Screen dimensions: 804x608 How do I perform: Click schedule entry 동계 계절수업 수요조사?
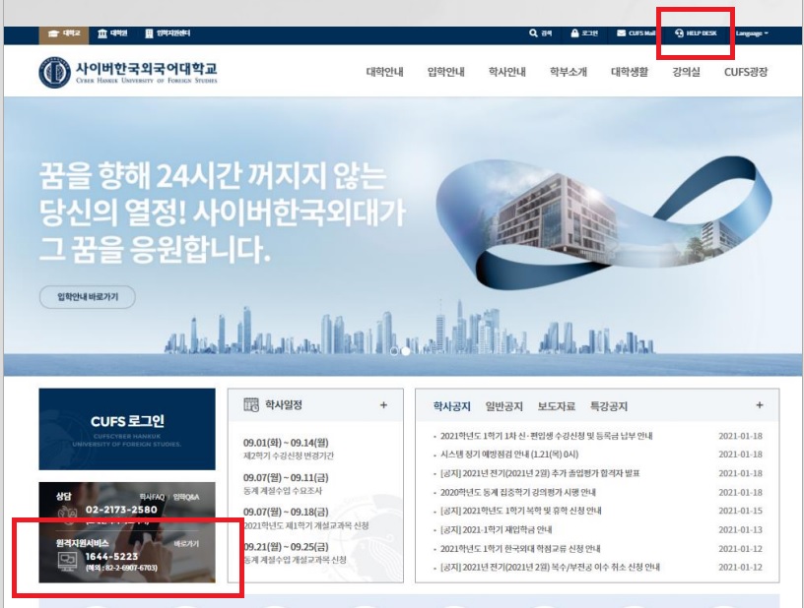pyautogui.click(x=283, y=490)
